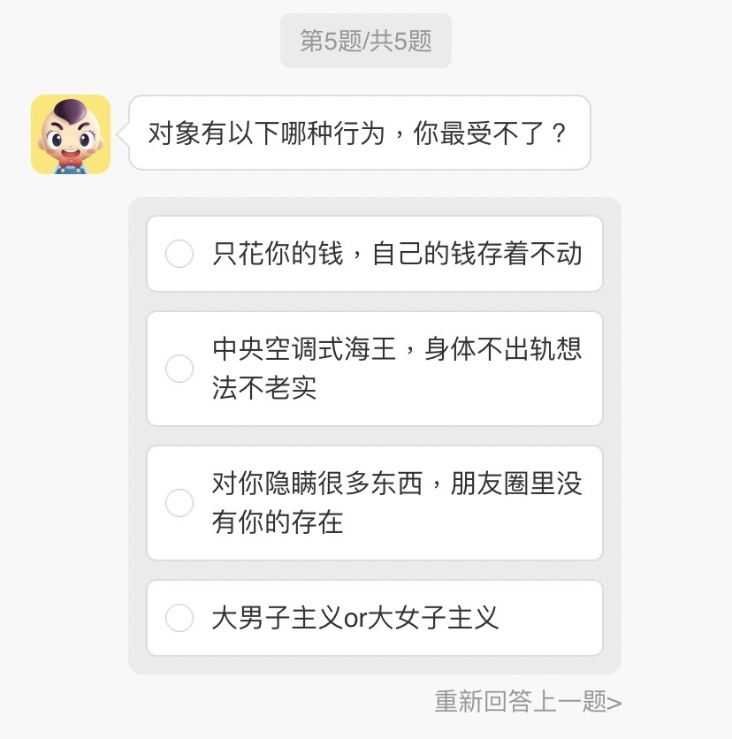Select radio button for 中央空调式海王
The height and width of the screenshot is (739, 732).
click(x=179, y=369)
